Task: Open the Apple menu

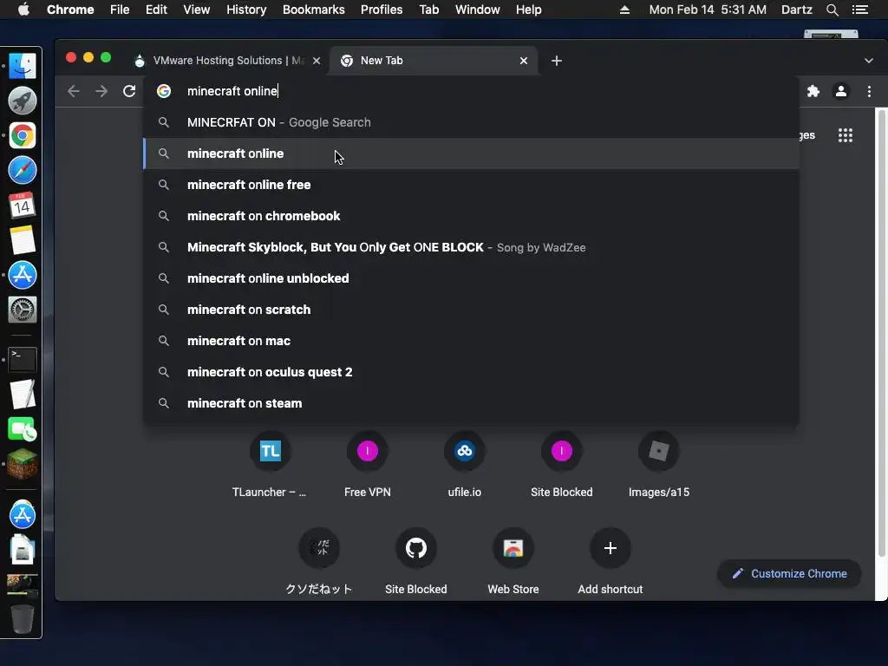Action: pos(23,10)
